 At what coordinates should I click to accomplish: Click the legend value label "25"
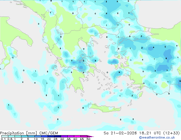[55, 139]
